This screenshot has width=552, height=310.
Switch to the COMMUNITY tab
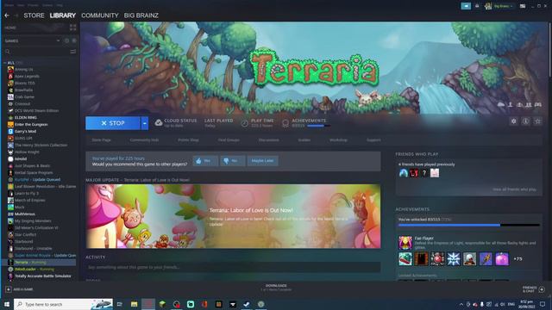click(100, 15)
